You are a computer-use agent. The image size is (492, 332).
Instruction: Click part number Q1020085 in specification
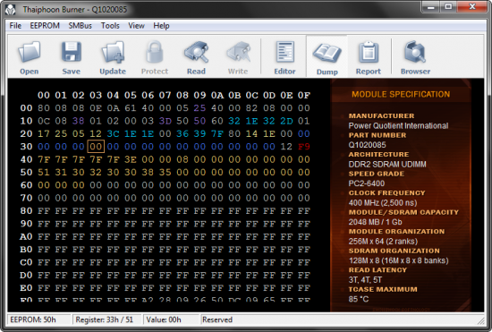tap(367, 145)
